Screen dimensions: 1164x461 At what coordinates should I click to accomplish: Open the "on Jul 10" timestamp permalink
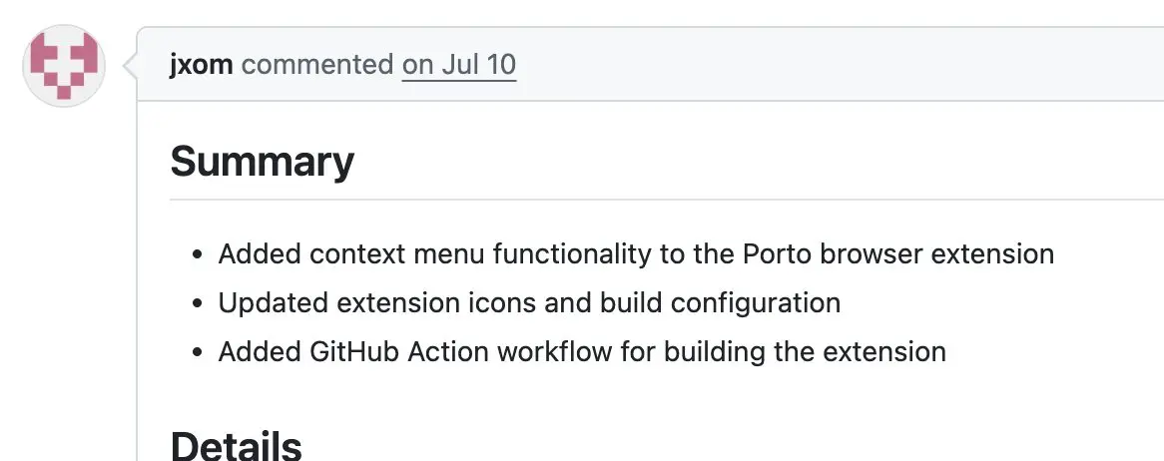(459, 65)
